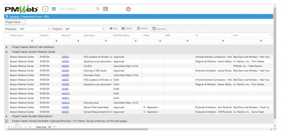Select 'Submitted (Step 3 of 4)' status cell
This screenshot has height=136, width=284.
(127, 66)
